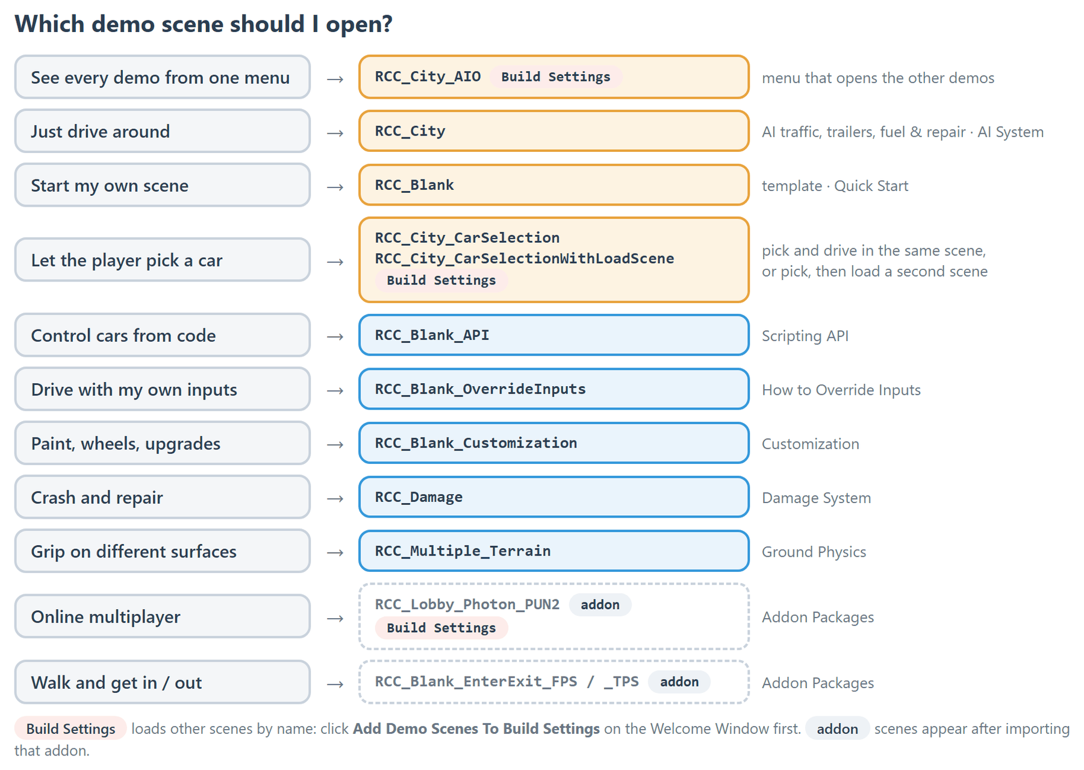Click RCC_City_CarSelectionWithLoadScene scene name

(x=525, y=258)
